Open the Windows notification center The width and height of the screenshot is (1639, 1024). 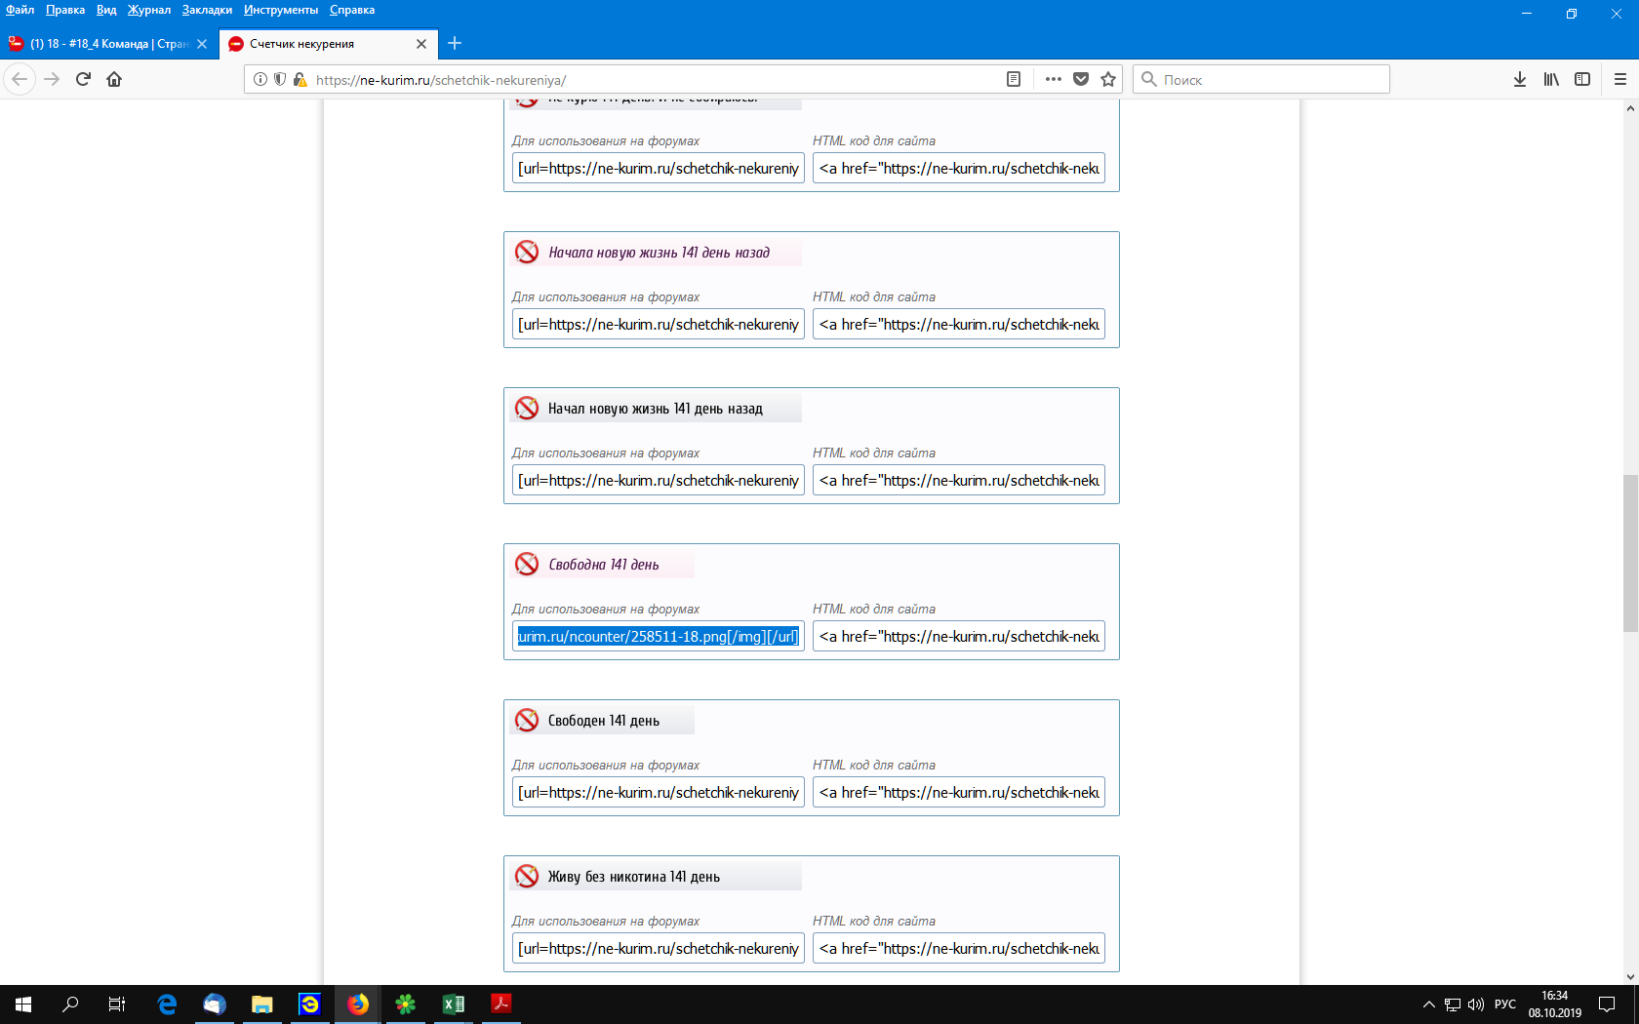click(1607, 1004)
